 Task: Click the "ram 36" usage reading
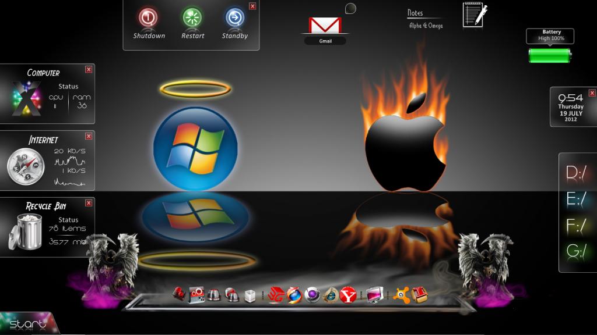(x=82, y=101)
